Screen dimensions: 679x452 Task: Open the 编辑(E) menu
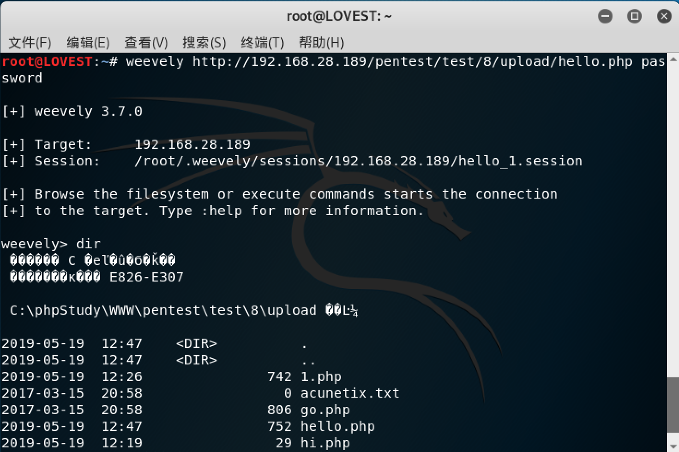point(88,43)
